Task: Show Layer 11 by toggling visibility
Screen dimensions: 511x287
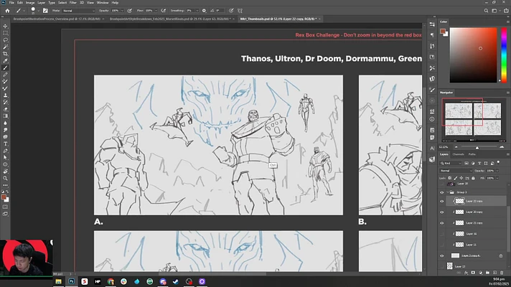Action: click(x=442, y=245)
